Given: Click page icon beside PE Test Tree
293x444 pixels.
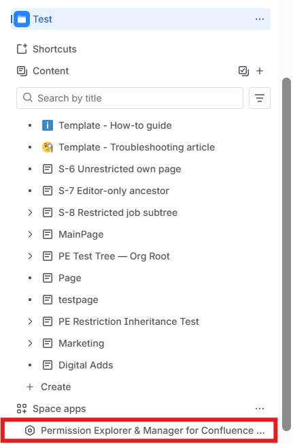Looking at the screenshot, I should pos(48,256).
